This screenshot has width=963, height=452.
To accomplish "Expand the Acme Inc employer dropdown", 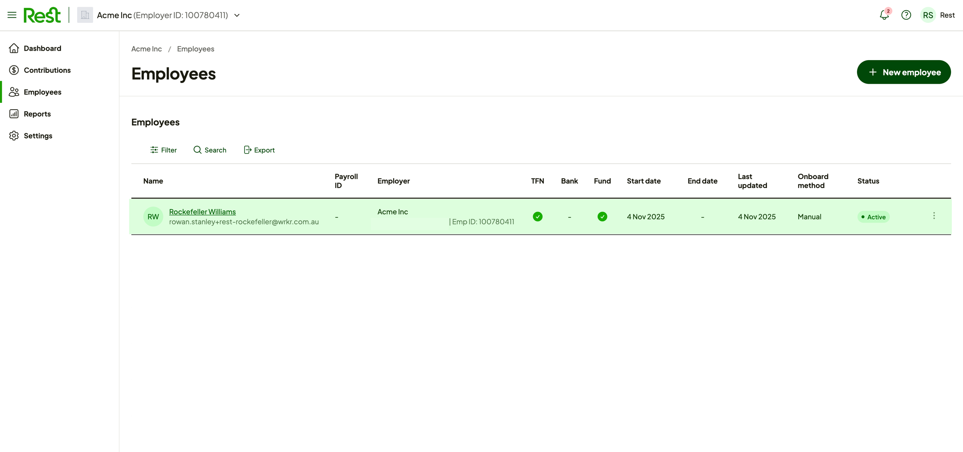I will click(237, 15).
